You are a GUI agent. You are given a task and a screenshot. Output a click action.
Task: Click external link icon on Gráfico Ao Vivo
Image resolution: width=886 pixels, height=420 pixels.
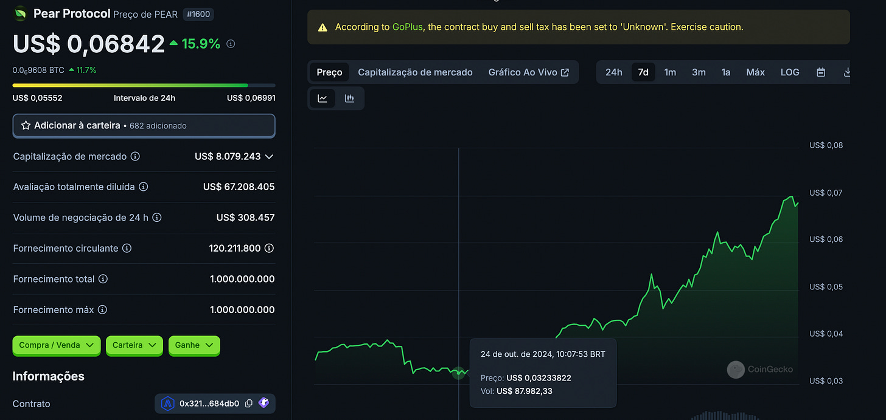(565, 72)
